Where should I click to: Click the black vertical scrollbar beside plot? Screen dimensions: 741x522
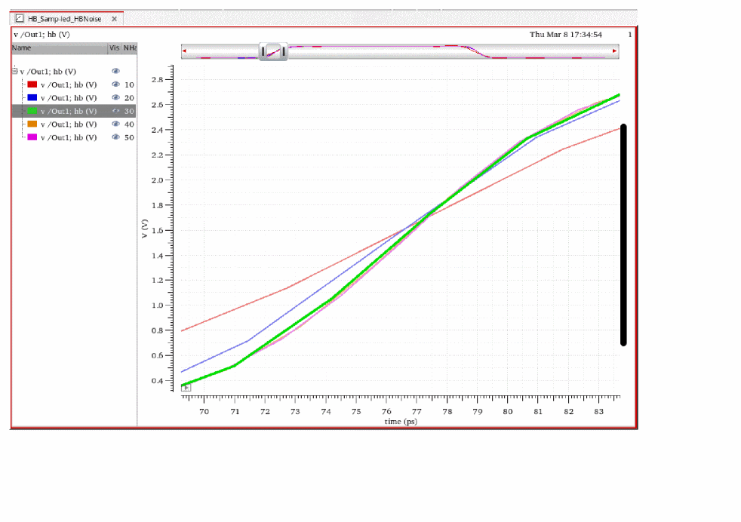[623, 235]
